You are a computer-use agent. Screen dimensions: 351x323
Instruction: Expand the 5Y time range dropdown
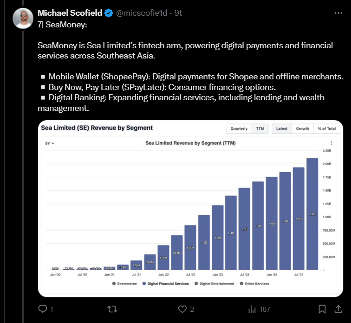point(50,143)
